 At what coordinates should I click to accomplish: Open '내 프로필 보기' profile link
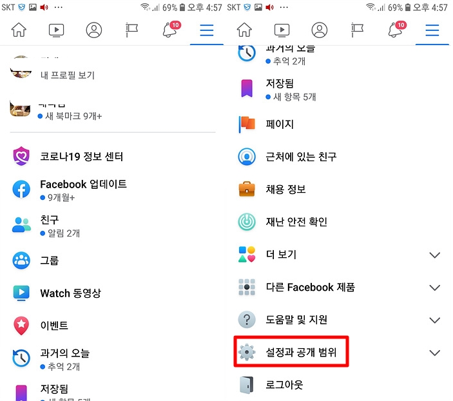(68, 75)
